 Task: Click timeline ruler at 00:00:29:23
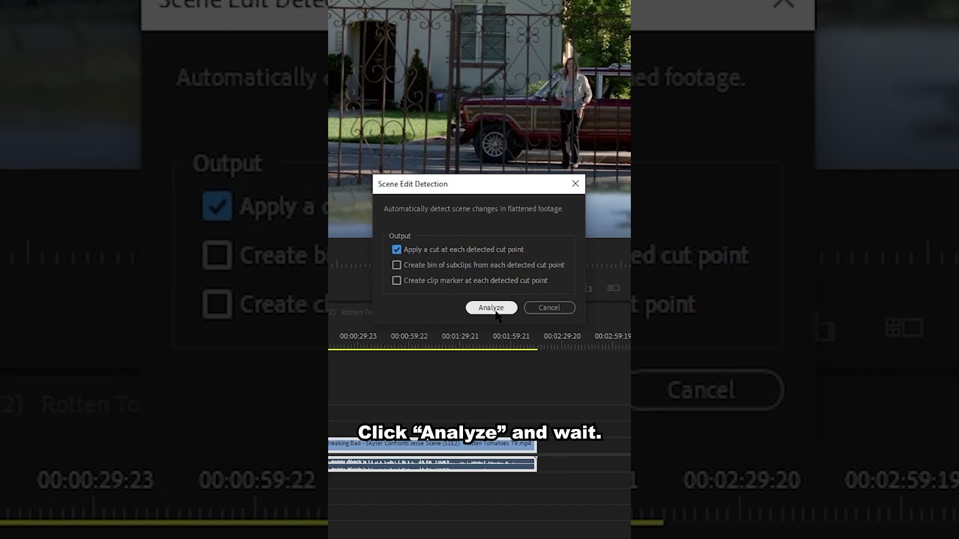tap(358, 336)
